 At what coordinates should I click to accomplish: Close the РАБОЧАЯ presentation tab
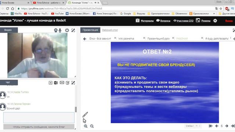point(202,38)
